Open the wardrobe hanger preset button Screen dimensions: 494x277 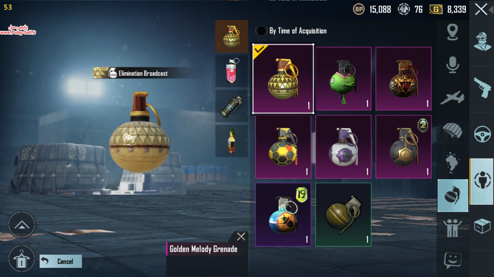point(22,259)
